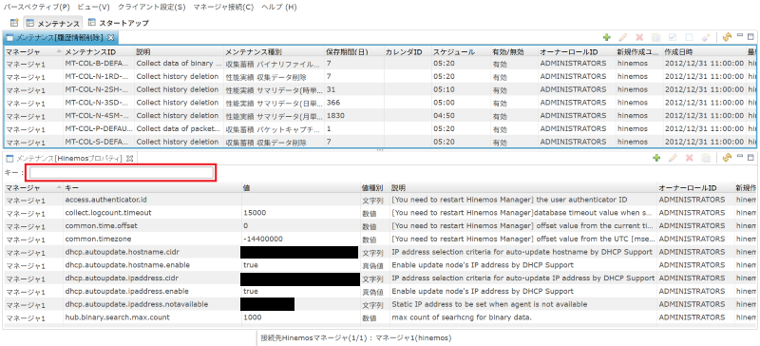Select the dhcp.autoupdate.ipaddress.enable property
The height and width of the screenshot is (346, 760).
click(379, 291)
